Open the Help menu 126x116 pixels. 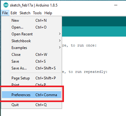click(x=48, y=13)
